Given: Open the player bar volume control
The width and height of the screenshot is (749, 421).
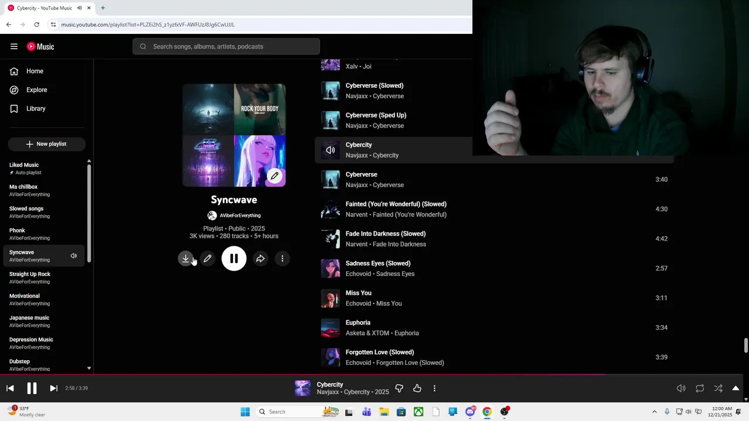Looking at the screenshot, I should [681, 388].
